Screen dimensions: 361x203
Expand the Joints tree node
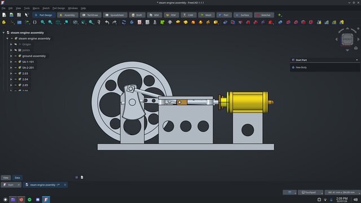click(x=11, y=50)
